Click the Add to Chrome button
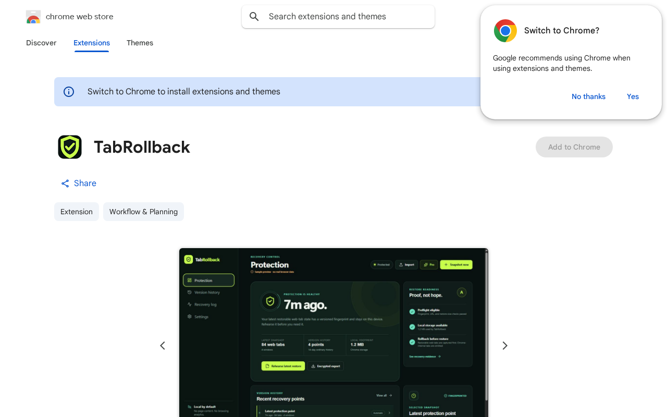Image resolution: width=667 pixels, height=417 pixels. point(574,147)
